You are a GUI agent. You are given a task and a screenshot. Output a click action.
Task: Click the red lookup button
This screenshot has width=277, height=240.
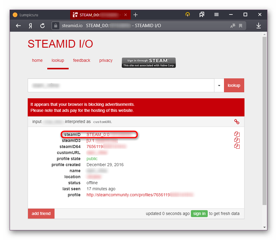point(234,85)
